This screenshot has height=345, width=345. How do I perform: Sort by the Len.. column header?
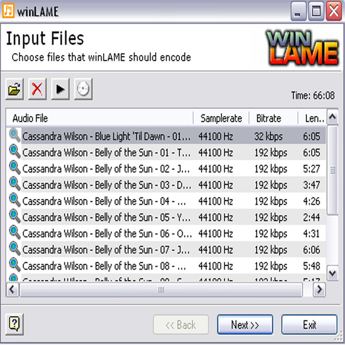pyautogui.click(x=312, y=118)
